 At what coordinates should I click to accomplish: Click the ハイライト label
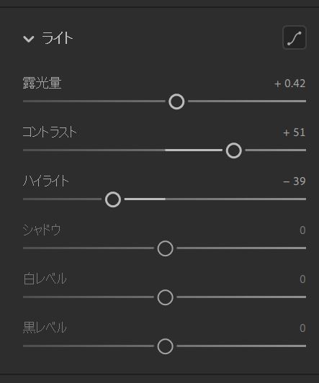46,181
